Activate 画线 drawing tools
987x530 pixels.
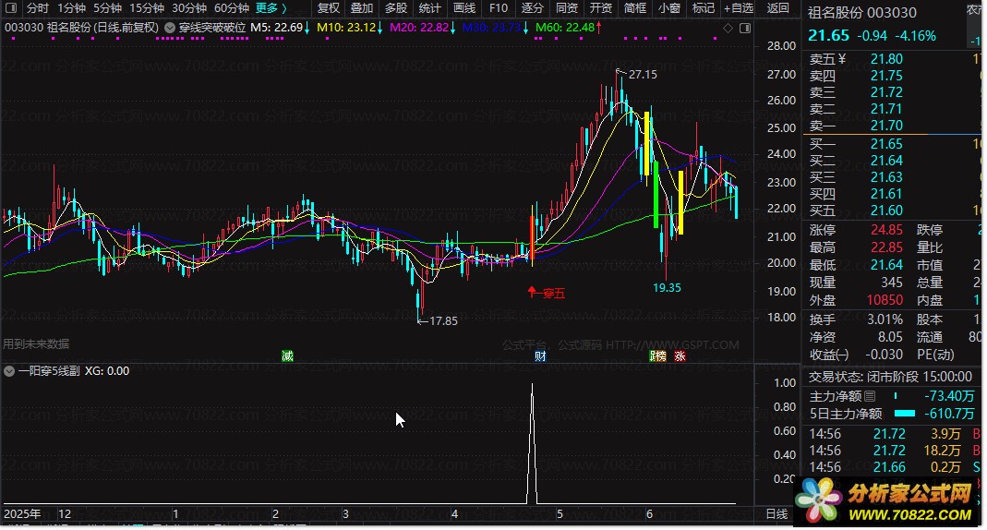(x=464, y=8)
